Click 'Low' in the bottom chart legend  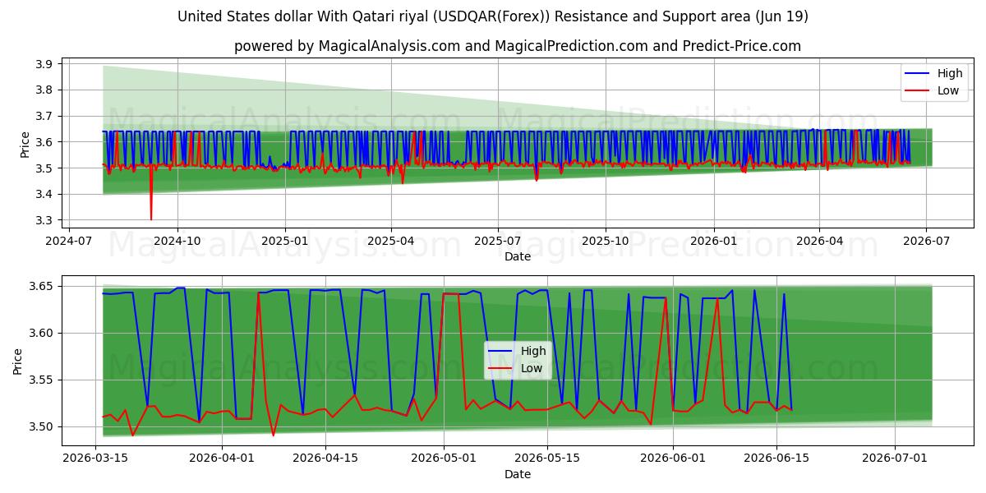tap(532, 368)
